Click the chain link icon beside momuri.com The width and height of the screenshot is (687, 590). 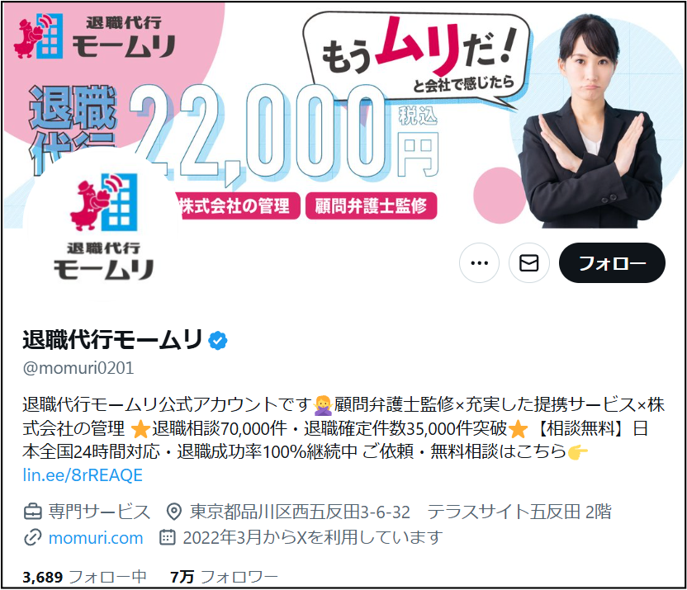coord(32,537)
